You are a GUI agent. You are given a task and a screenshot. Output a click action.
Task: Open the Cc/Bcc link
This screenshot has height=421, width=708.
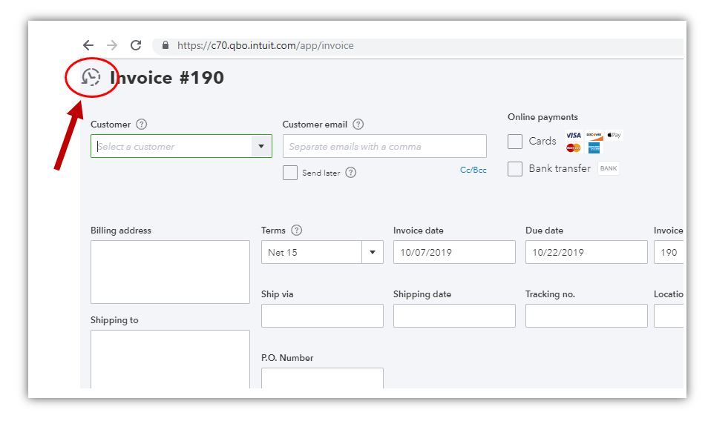tap(473, 170)
